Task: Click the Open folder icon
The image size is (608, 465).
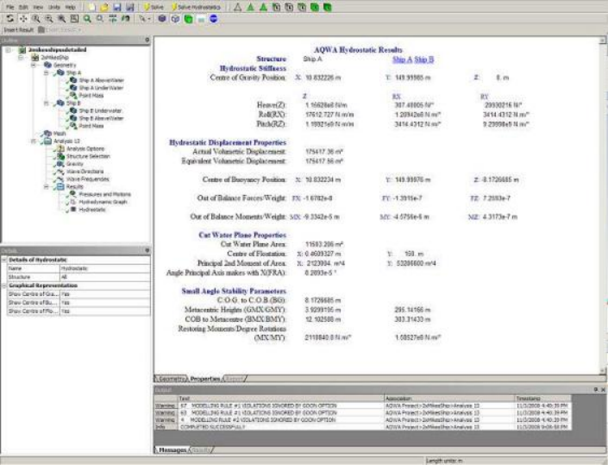Action: click(104, 7)
